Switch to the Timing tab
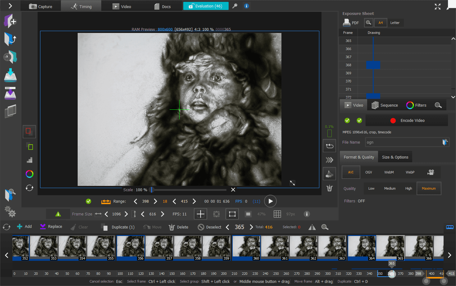 (x=81, y=7)
